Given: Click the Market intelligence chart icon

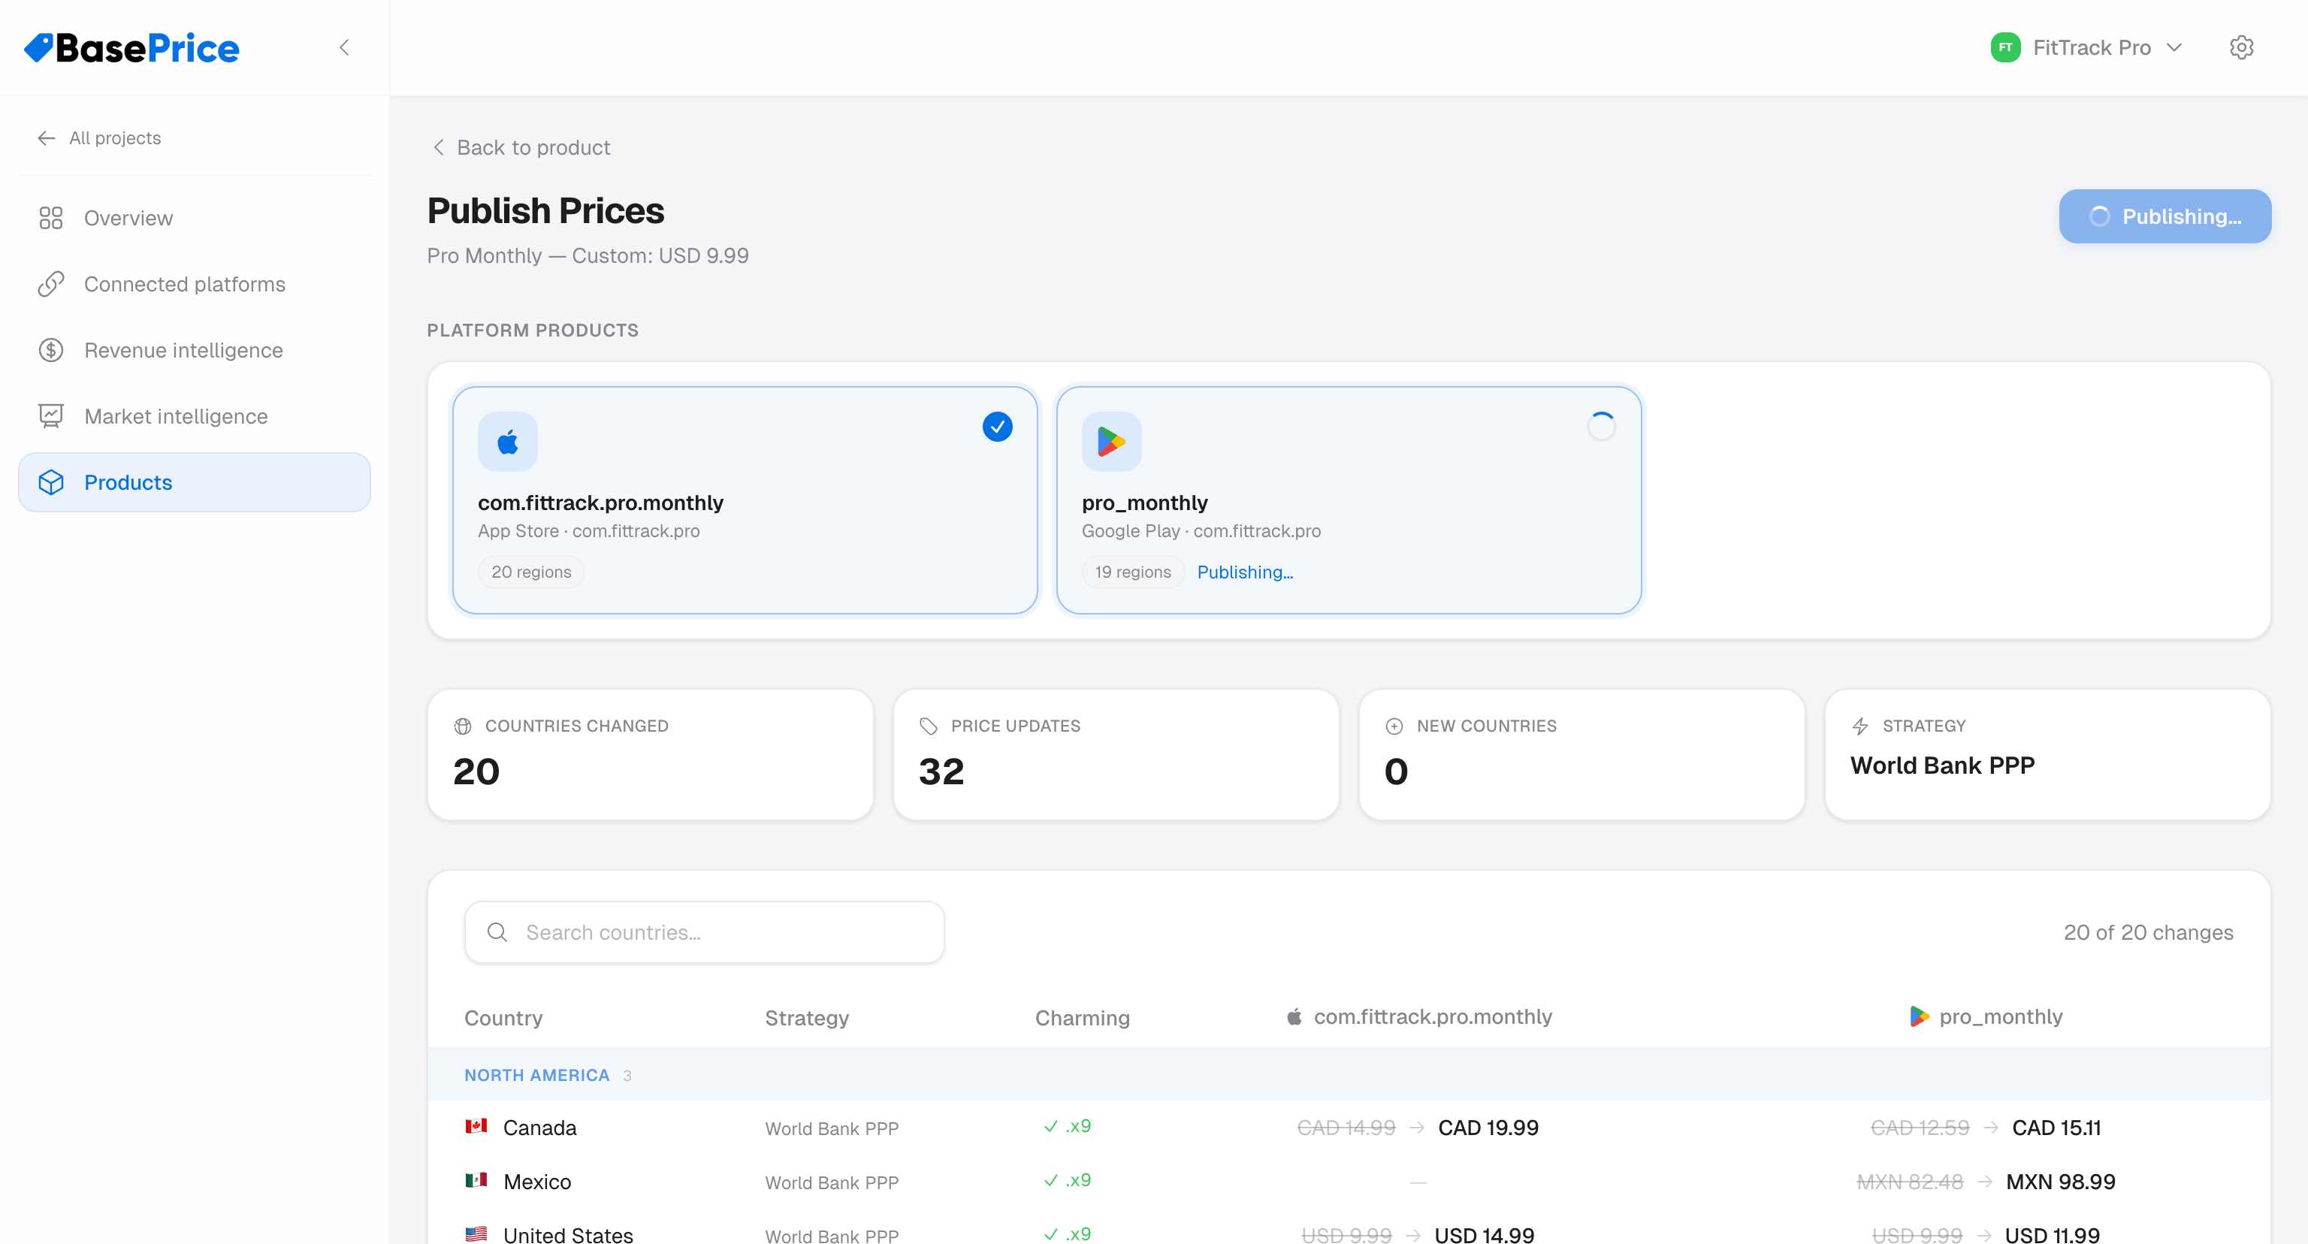Looking at the screenshot, I should 51,416.
